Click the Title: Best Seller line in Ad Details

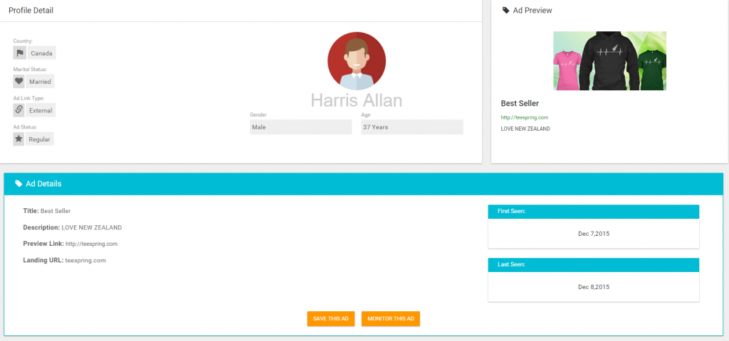tap(47, 211)
